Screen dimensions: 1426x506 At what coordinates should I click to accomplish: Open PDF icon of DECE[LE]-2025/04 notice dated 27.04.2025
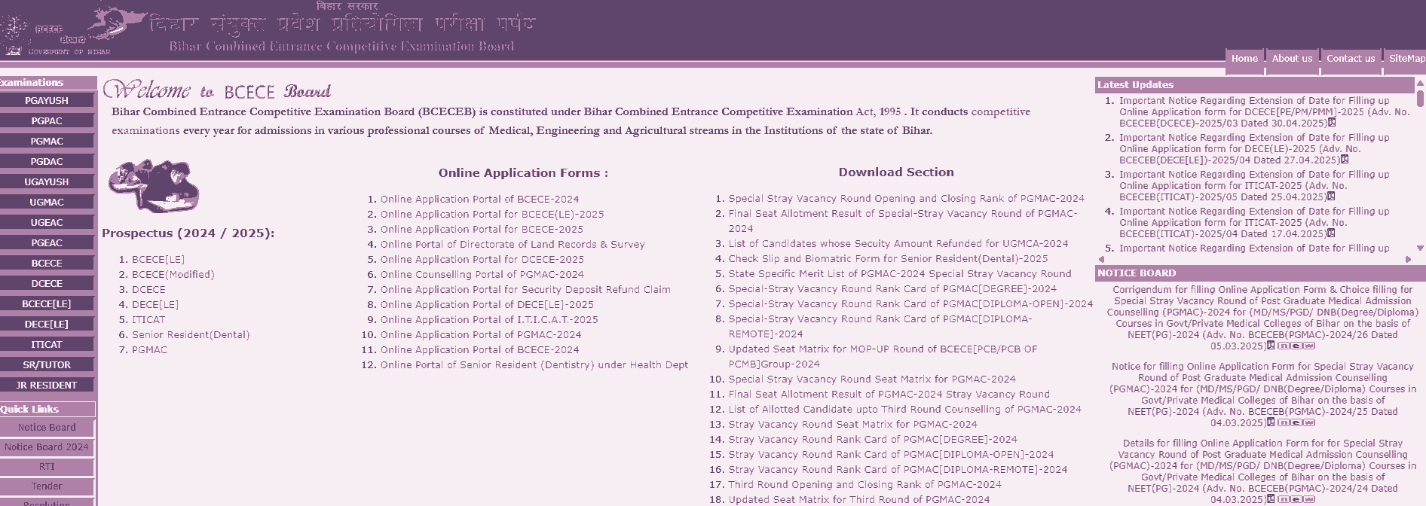1345,160
